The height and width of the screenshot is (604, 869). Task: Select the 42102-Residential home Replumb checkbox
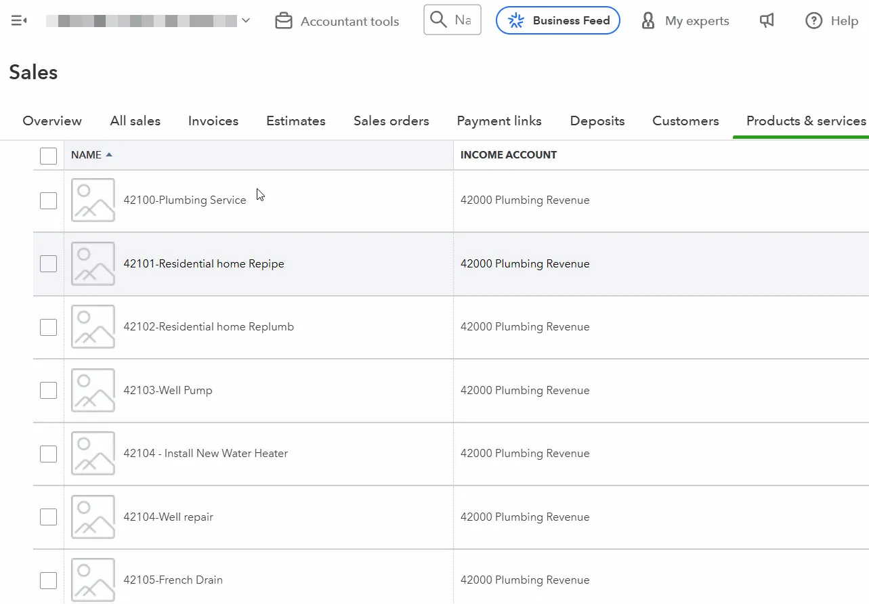(48, 327)
